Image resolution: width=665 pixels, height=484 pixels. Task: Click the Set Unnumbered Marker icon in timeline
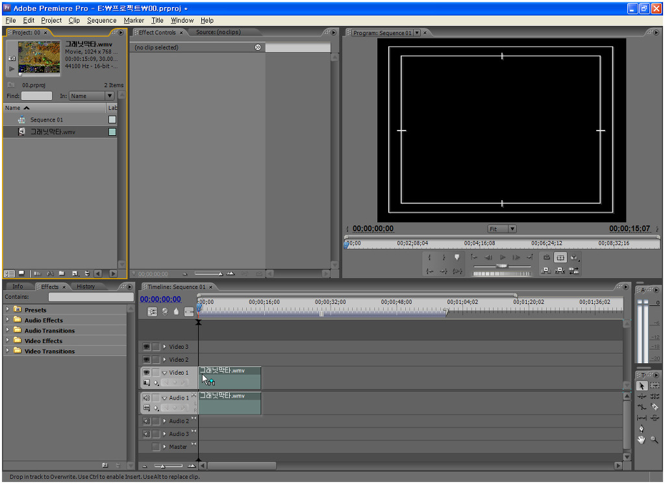176,312
